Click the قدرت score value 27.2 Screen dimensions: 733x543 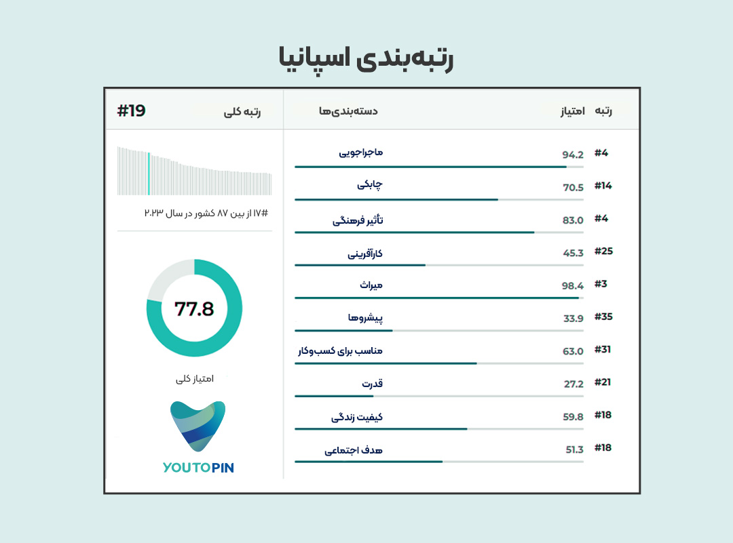[574, 384]
